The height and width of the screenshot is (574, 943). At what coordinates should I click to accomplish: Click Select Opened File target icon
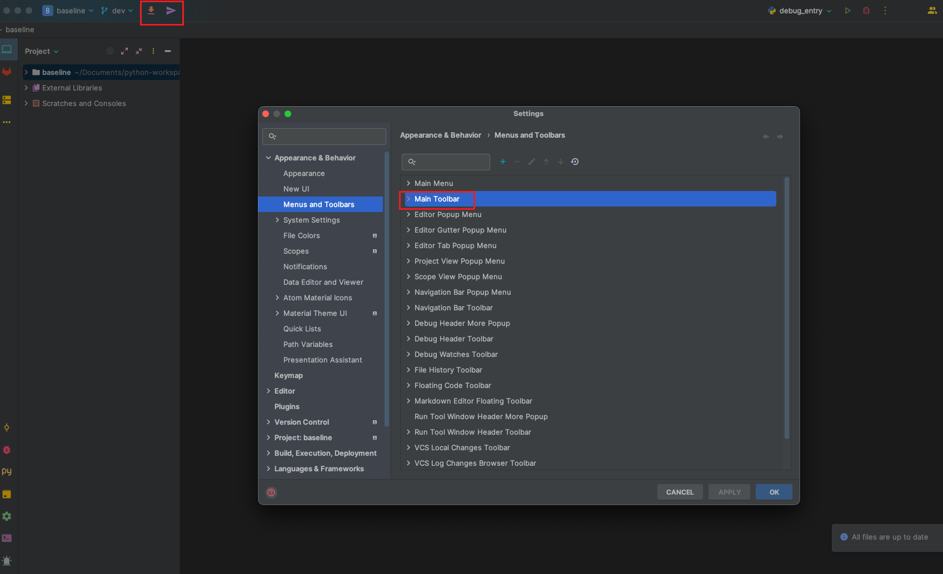(110, 51)
